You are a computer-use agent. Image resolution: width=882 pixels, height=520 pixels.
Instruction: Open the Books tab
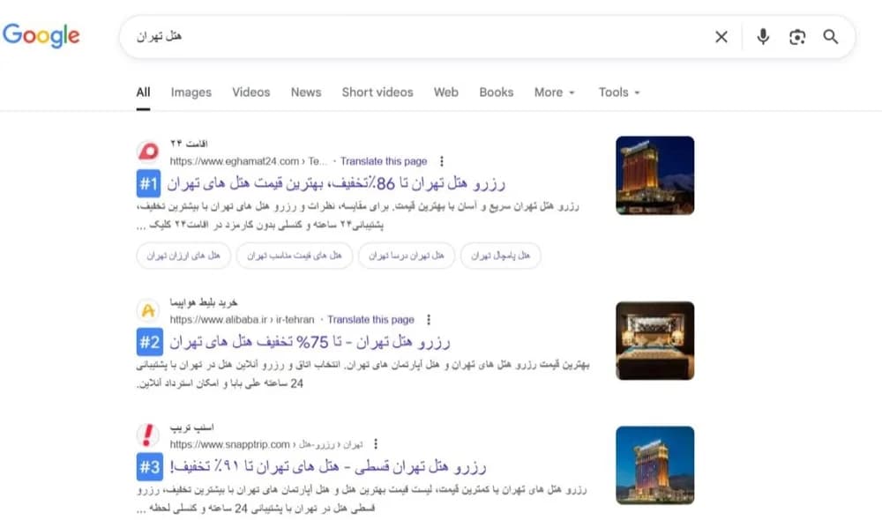496,93
